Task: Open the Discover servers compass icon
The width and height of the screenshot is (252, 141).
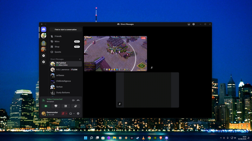Action: 44,62
